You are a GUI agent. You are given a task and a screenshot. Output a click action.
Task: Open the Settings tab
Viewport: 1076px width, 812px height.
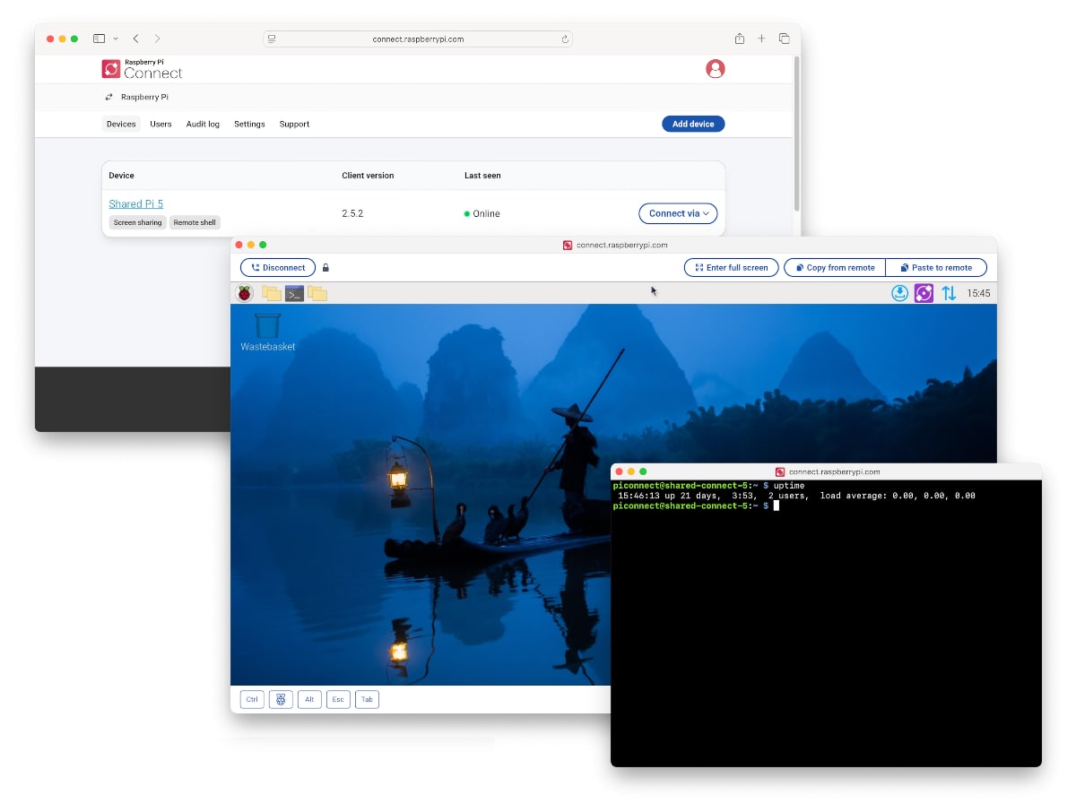pos(249,124)
